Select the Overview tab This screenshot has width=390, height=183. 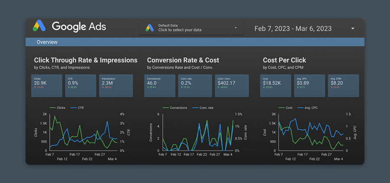click(x=47, y=42)
